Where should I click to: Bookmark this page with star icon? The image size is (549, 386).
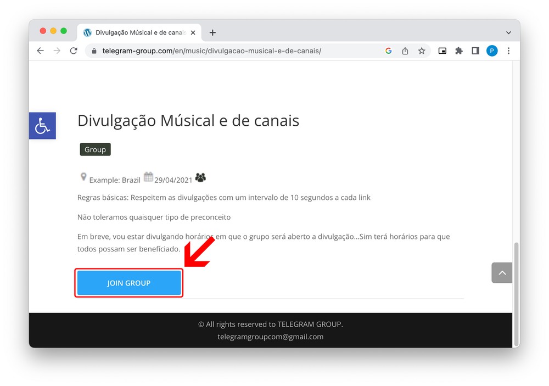point(422,51)
